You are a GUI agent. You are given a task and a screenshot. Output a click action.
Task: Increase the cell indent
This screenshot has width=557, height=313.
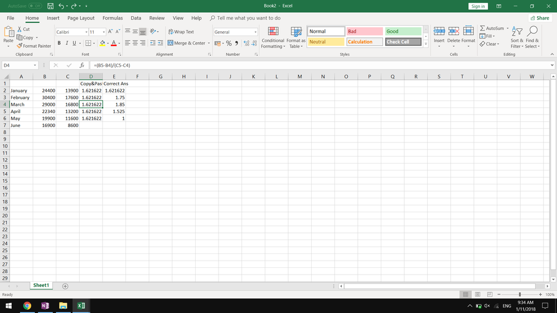pos(160,43)
